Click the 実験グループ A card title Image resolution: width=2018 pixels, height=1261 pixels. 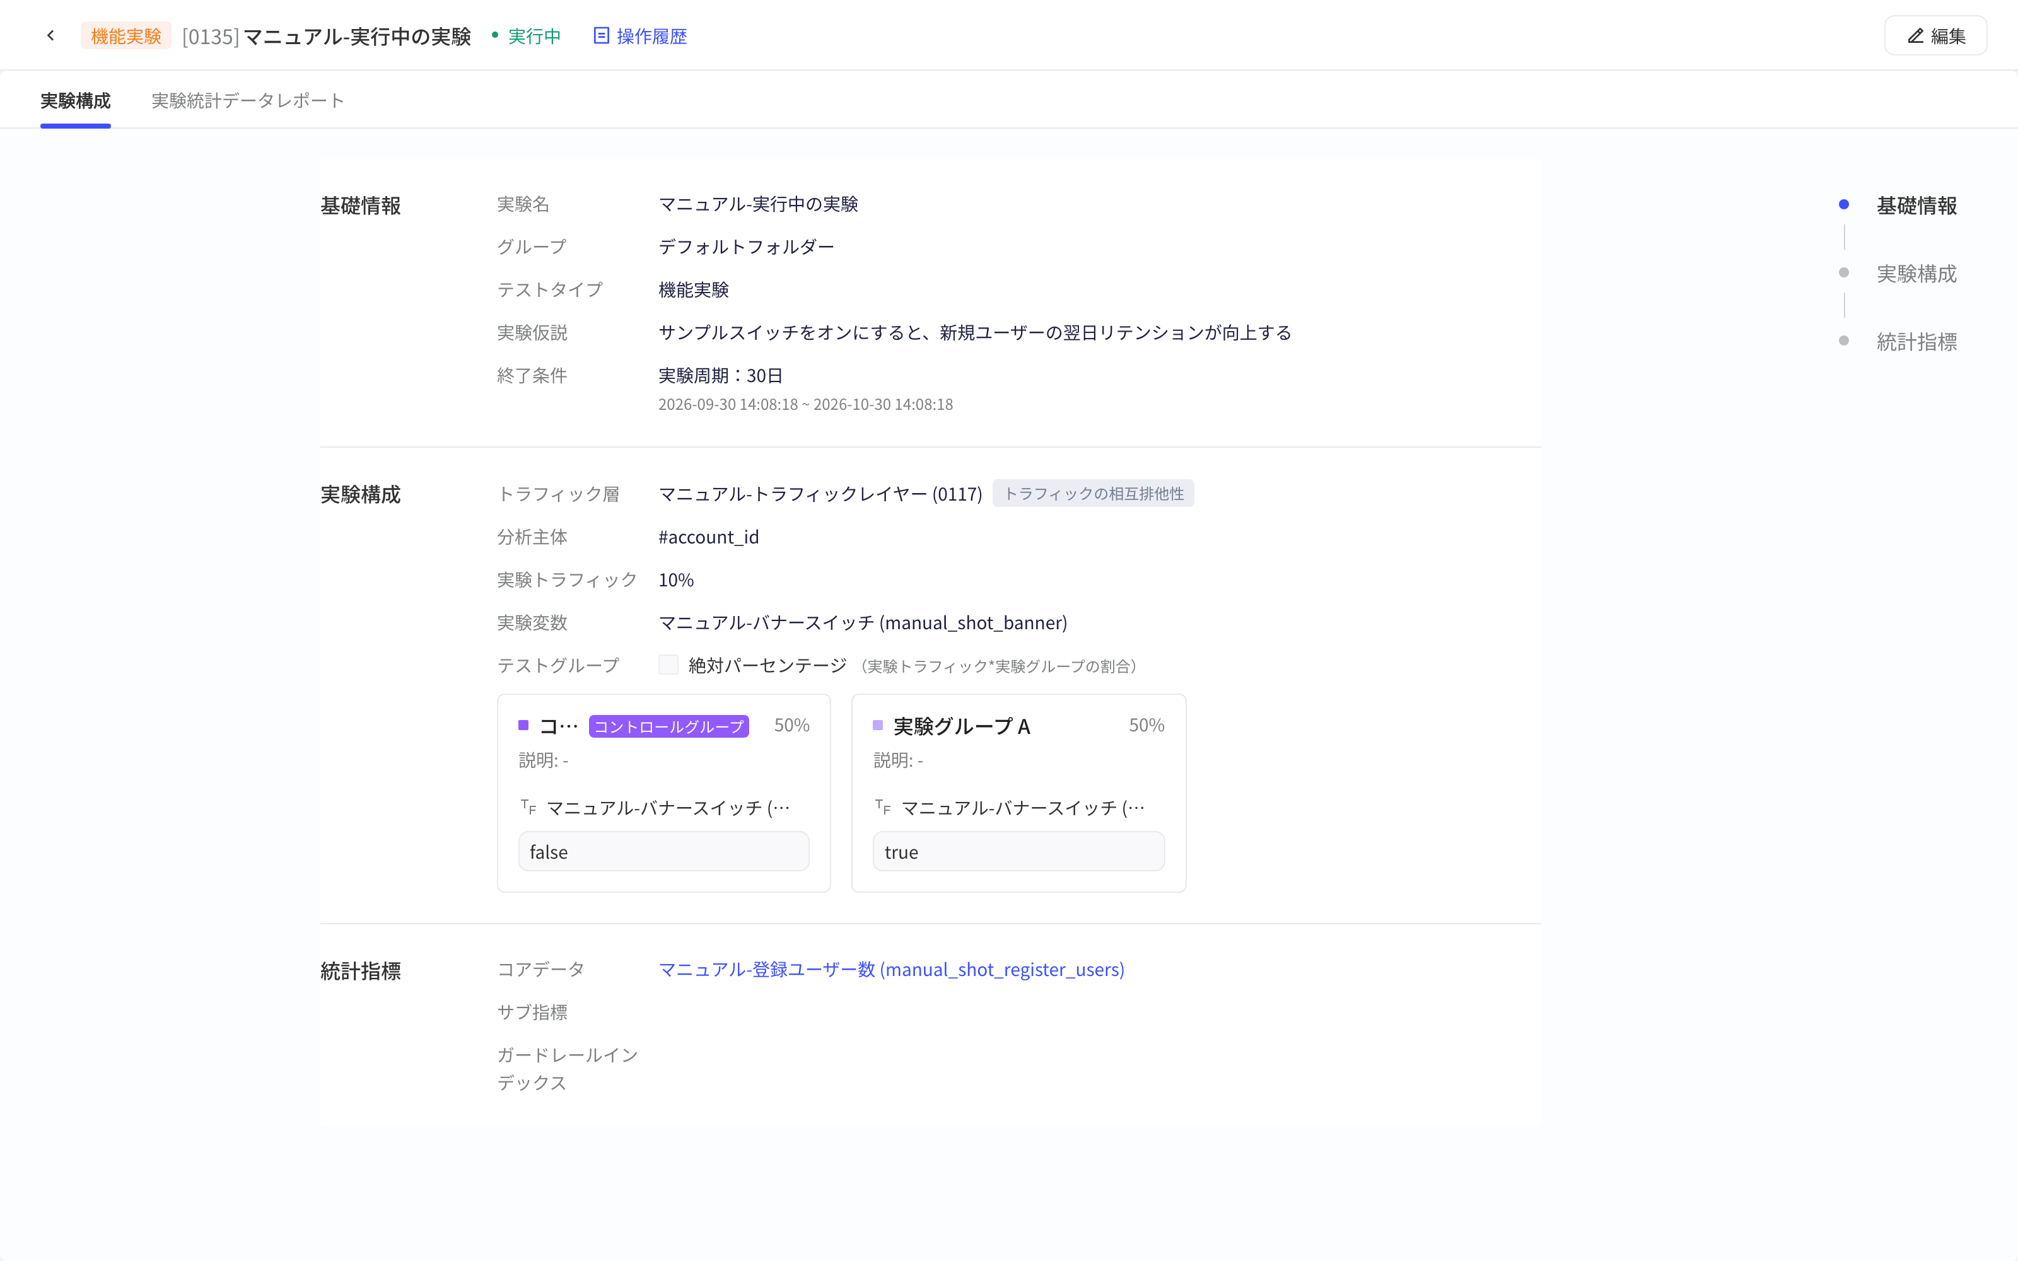(962, 726)
